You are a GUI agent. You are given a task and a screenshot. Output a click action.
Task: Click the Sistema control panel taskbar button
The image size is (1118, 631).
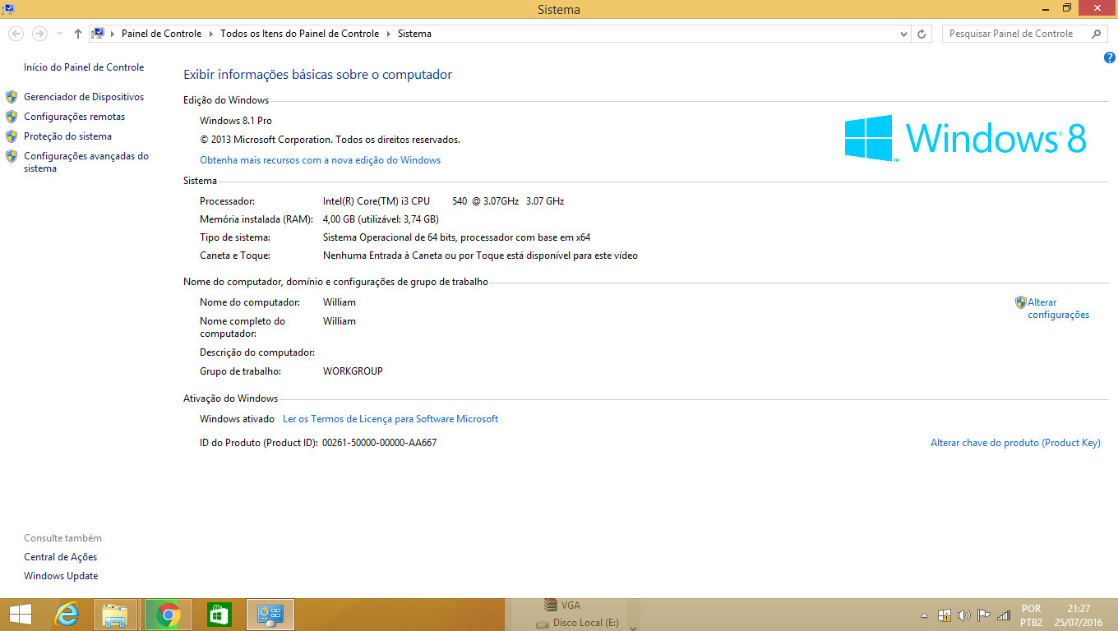pos(270,615)
